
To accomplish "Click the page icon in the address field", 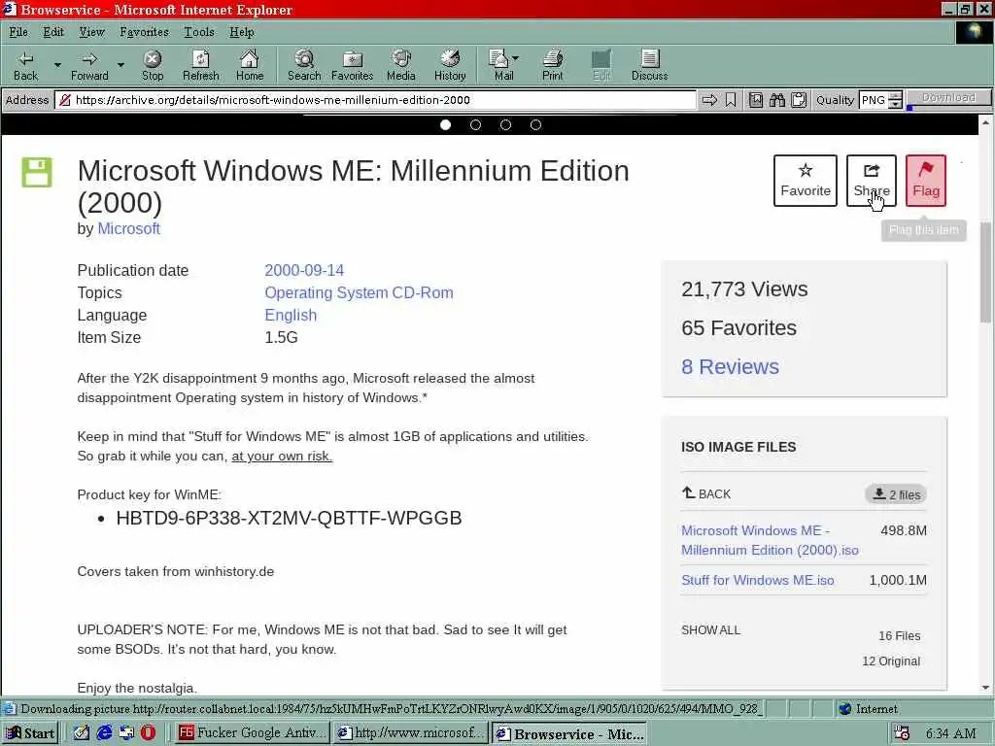I will (64, 100).
